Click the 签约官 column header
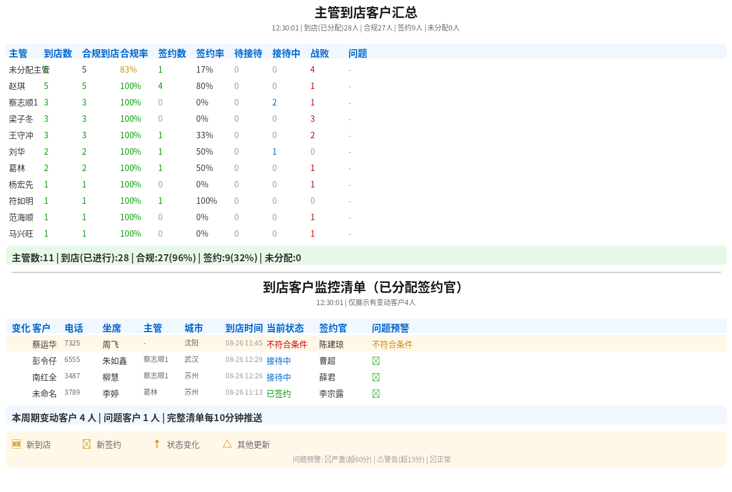Screen dimensions: 732x492 coord(333,328)
